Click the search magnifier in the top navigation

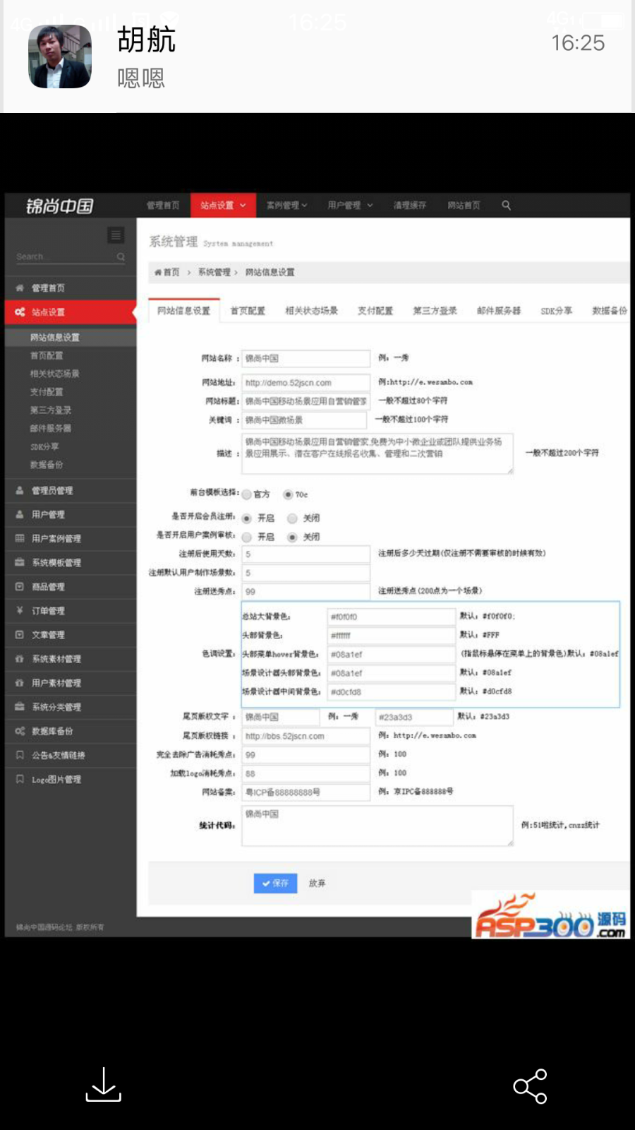click(x=506, y=206)
